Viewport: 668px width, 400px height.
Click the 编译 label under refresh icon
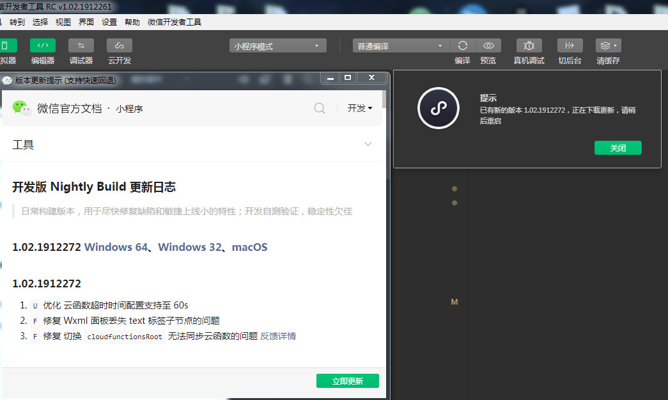pyautogui.click(x=463, y=61)
